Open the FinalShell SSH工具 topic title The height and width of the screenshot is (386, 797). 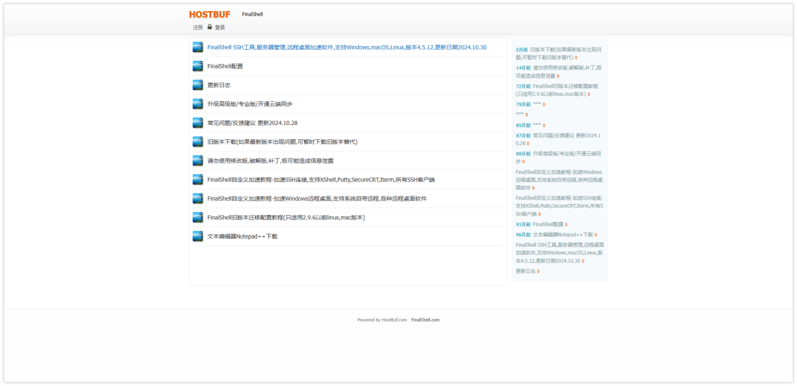pyautogui.click(x=345, y=47)
